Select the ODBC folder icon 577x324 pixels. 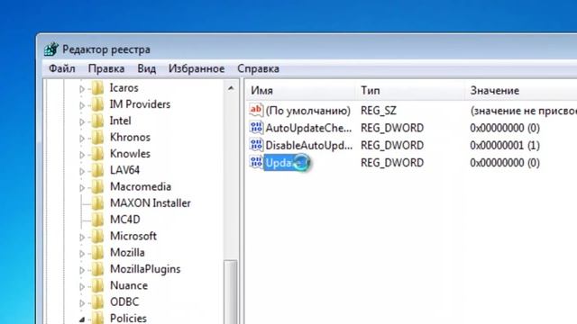(x=97, y=302)
